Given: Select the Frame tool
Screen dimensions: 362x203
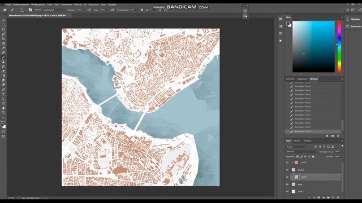Looking at the screenshot, I should click(3, 43).
